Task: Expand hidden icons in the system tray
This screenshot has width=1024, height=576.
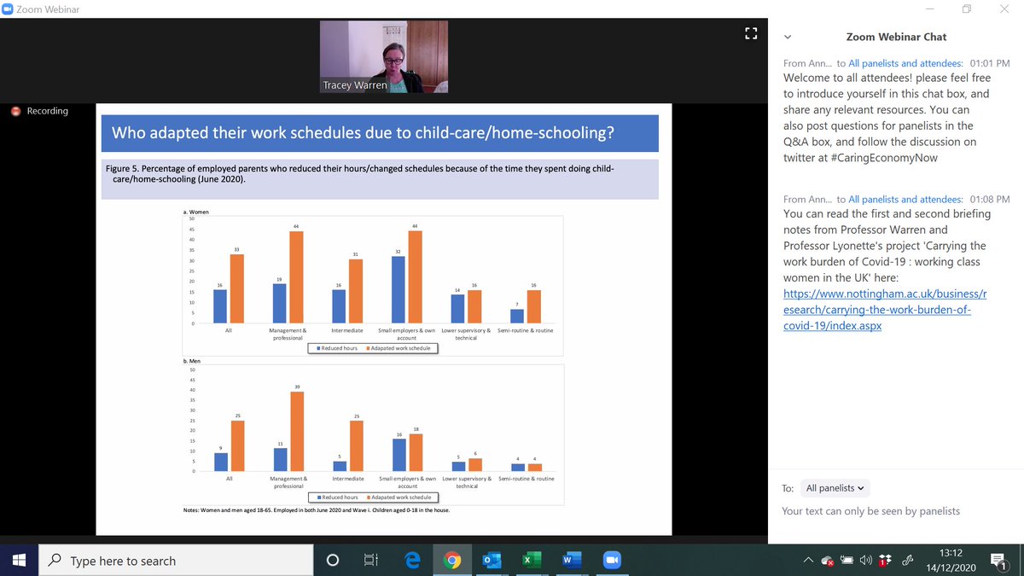Action: coord(808,561)
